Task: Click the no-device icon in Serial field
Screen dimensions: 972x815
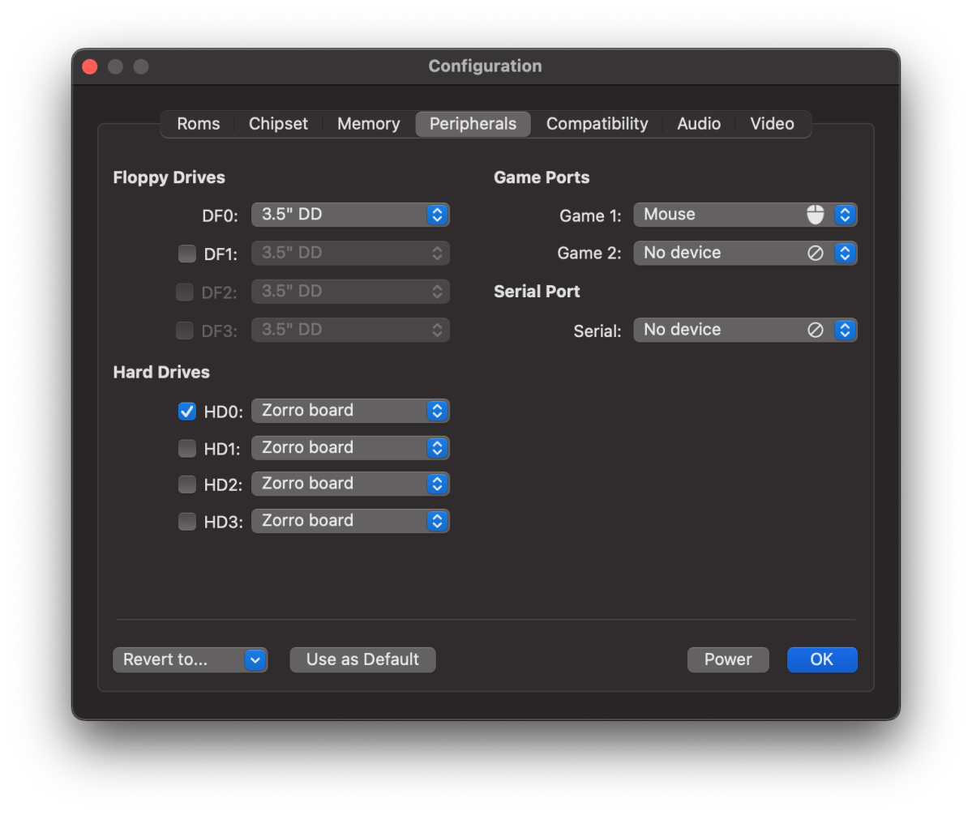Action: pyautogui.click(x=816, y=330)
